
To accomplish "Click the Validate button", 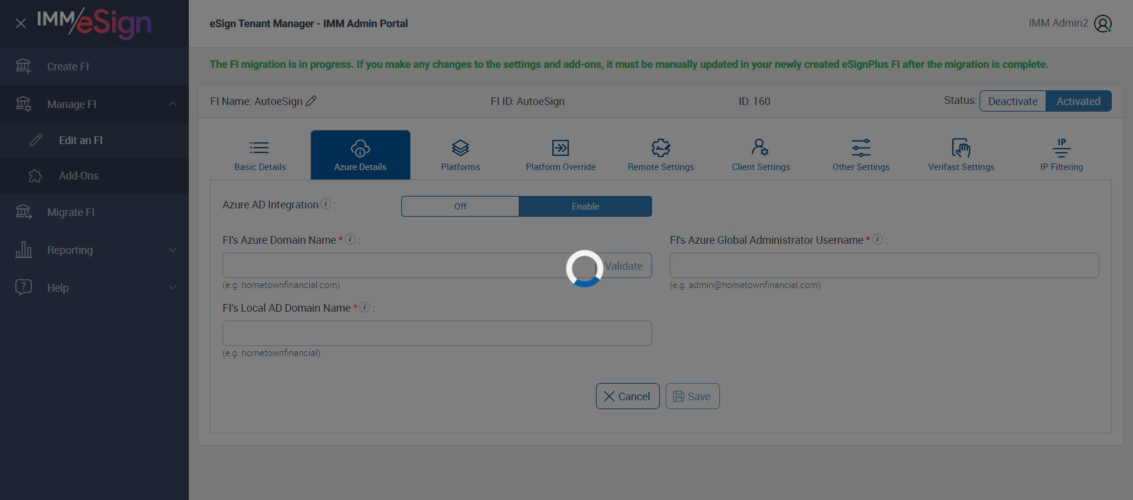I will point(624,266).
